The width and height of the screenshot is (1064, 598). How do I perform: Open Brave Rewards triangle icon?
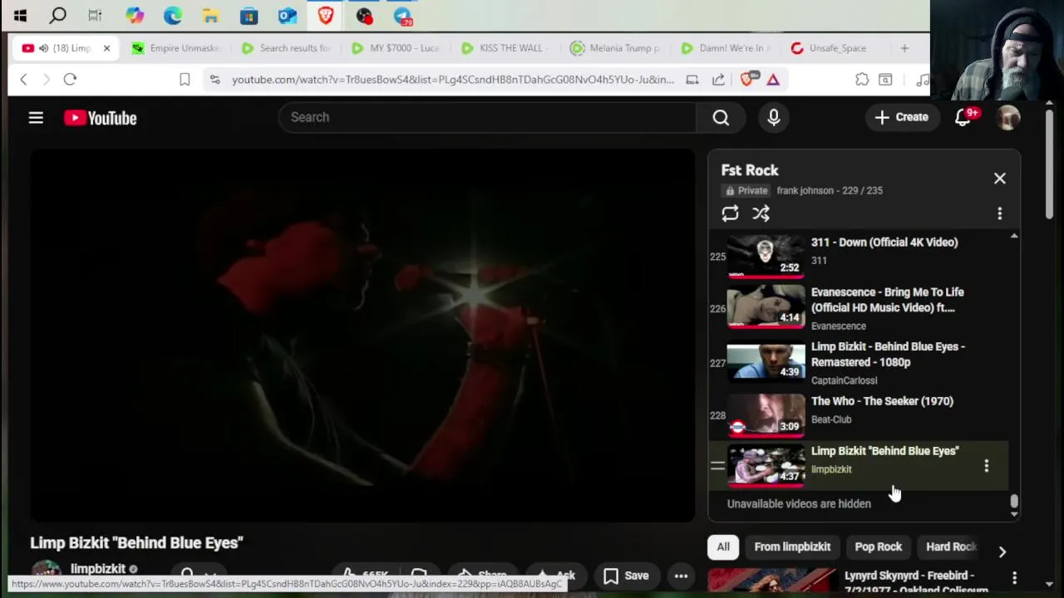click(x=773, y=80)
